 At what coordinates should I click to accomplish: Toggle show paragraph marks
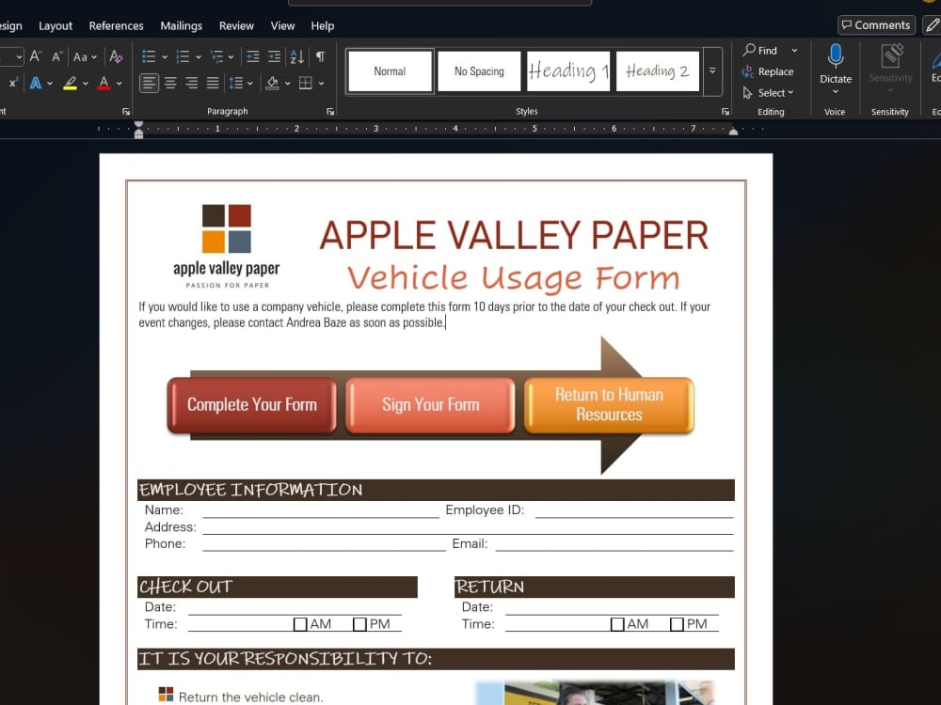(x=321, y=56)
